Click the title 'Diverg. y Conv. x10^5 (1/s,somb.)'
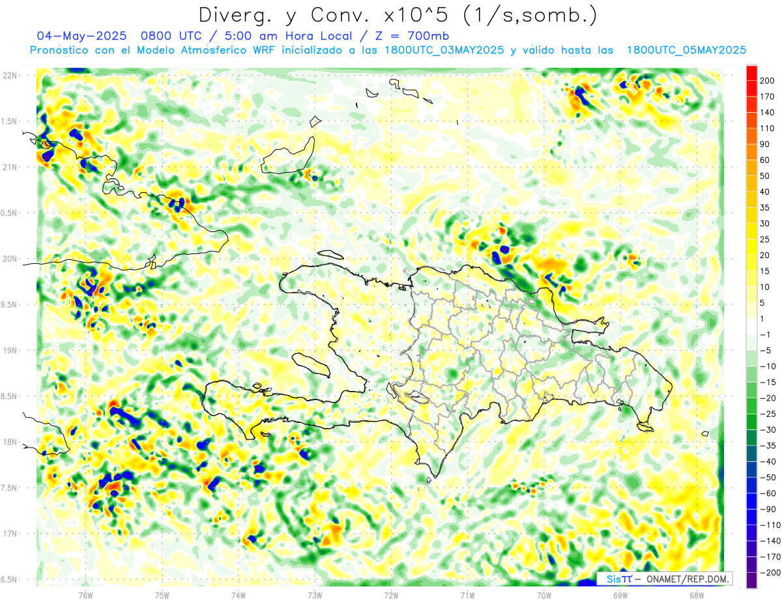 pyautogui.click(x=398, y=15)
